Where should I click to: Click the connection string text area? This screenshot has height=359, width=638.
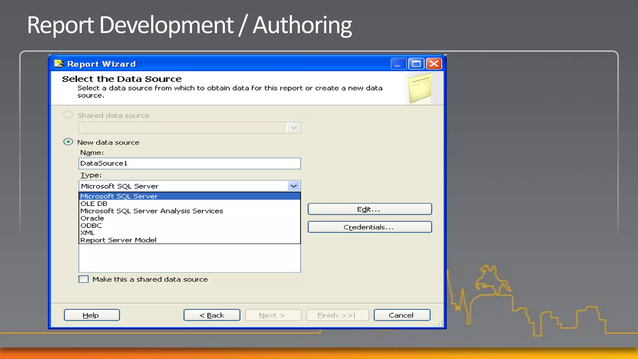189,258
